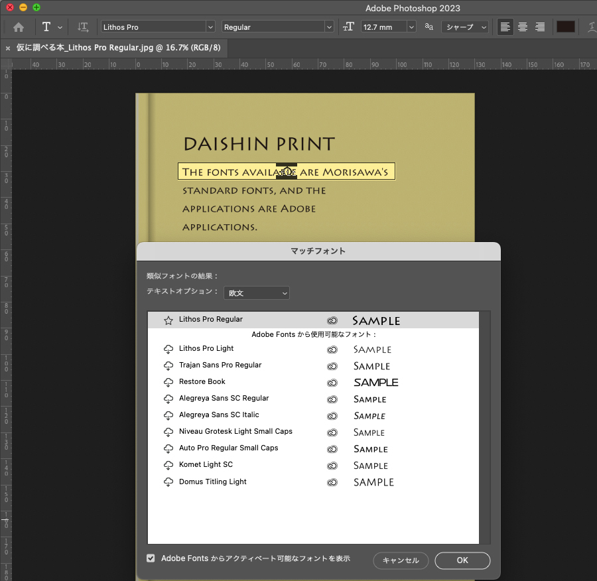
Task: Activate Niveau Grotesk Light Small Caps cloud icon
Action: [168, 432]
